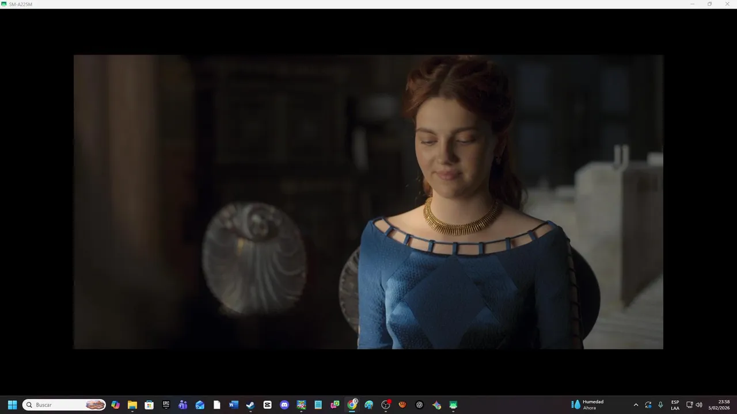This screenshot has width=737, height=414.
Task: Open CapCut from taskbar
Action: point(267,405)
